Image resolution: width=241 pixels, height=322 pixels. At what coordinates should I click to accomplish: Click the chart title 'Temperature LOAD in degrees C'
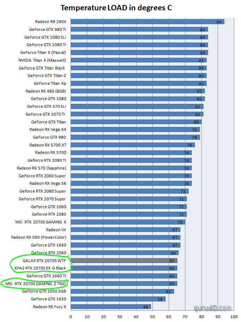click(x=116, y=8)
